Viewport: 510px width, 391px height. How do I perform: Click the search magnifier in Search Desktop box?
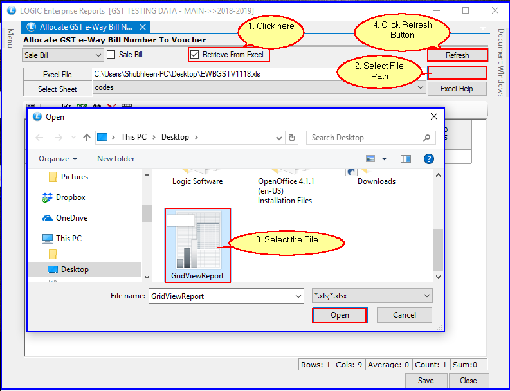(426, 138)
